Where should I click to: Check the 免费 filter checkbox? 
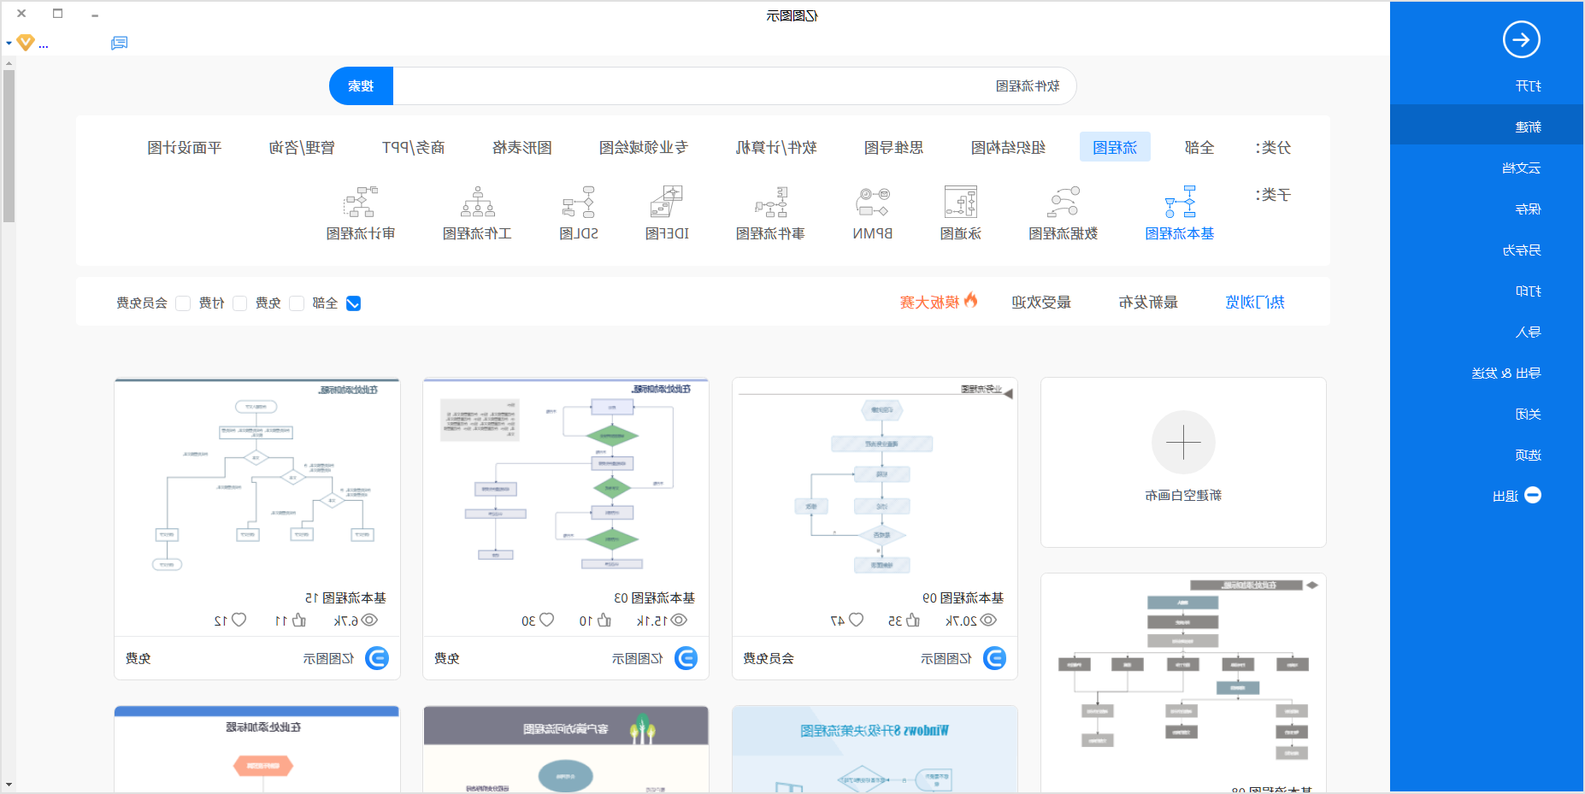coord(297,303)
